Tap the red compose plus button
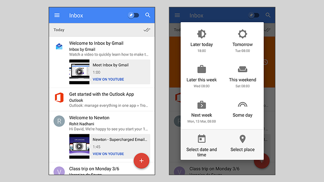The image size is (324, 182). (x=141, y=161)
